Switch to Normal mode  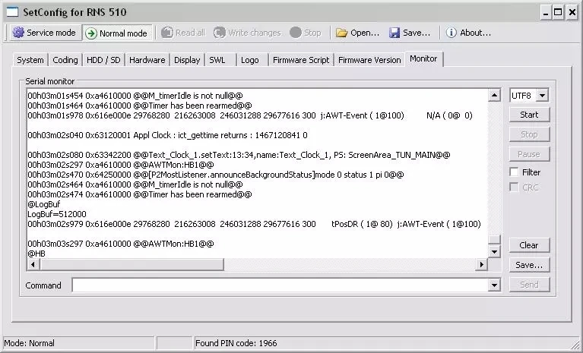[117, 33]
